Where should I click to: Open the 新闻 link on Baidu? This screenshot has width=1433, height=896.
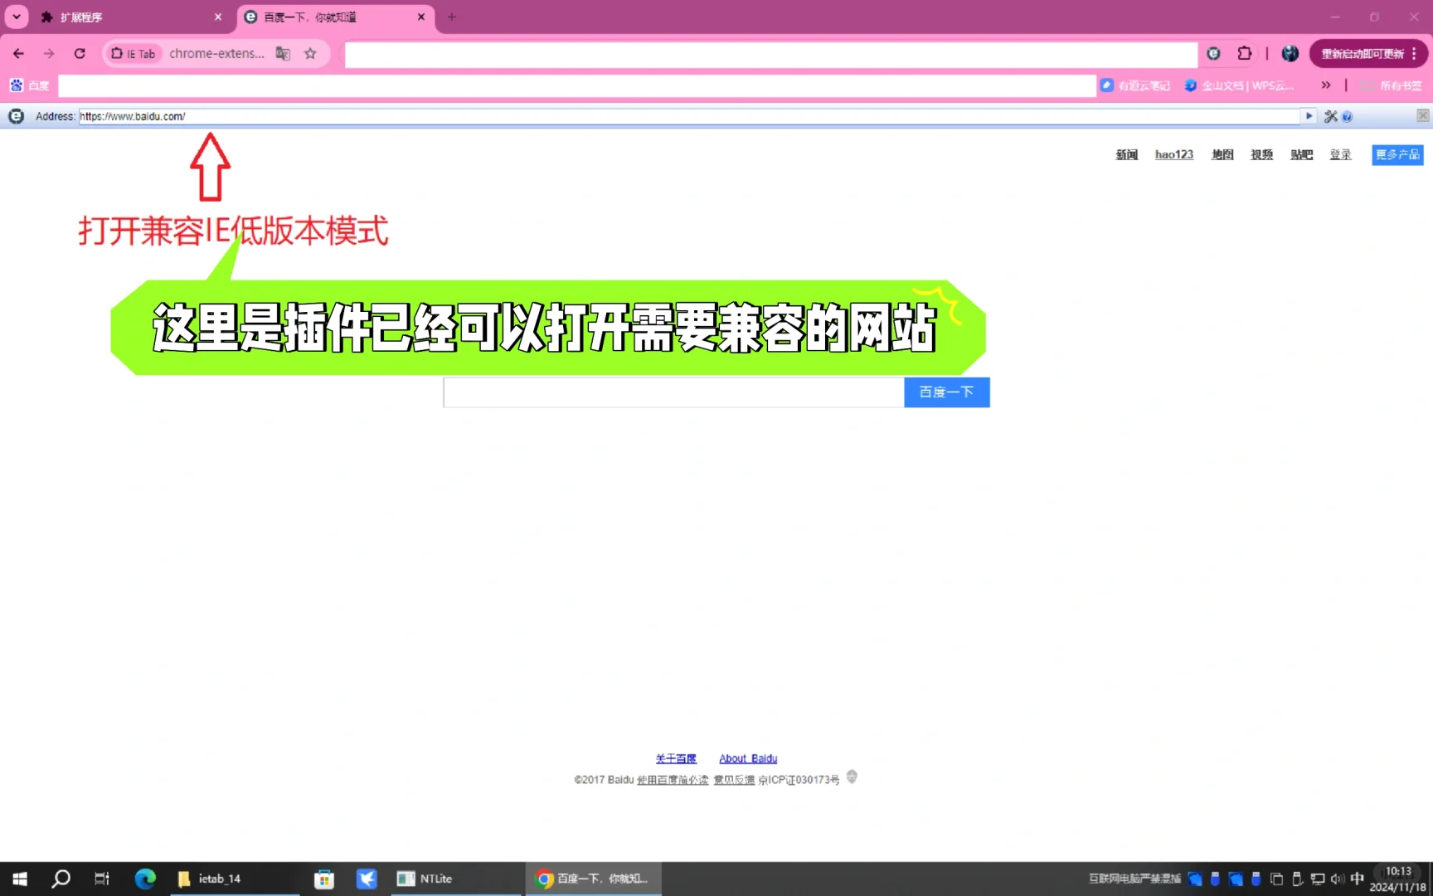[x=1126, y=154]
